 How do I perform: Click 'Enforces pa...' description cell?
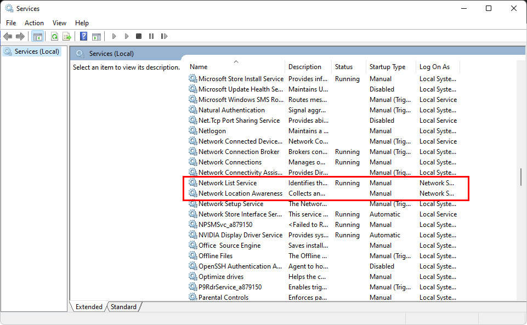[x=307, y=297]
